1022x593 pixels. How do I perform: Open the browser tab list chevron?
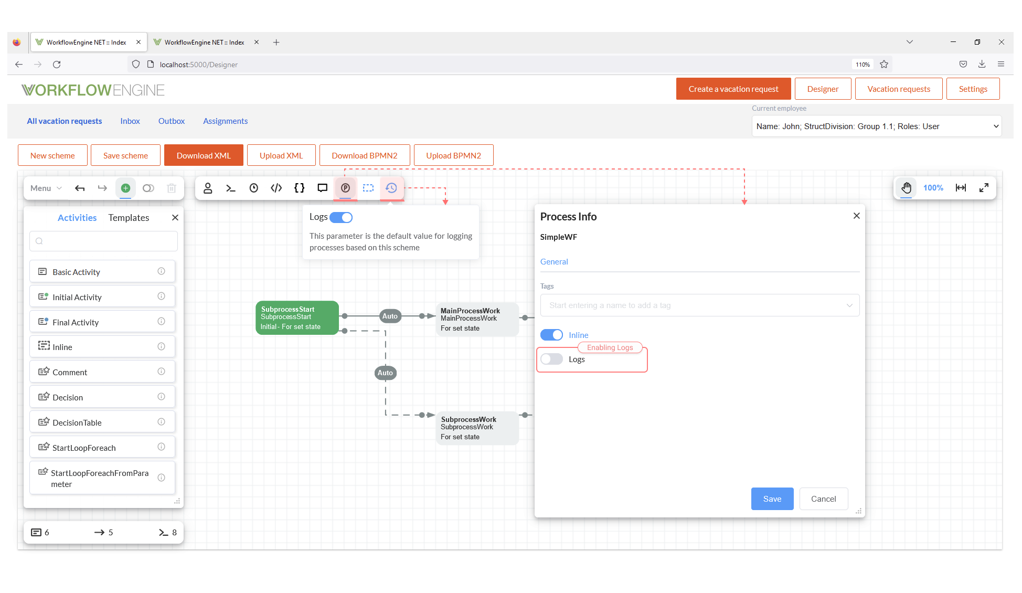pos(910,42)
